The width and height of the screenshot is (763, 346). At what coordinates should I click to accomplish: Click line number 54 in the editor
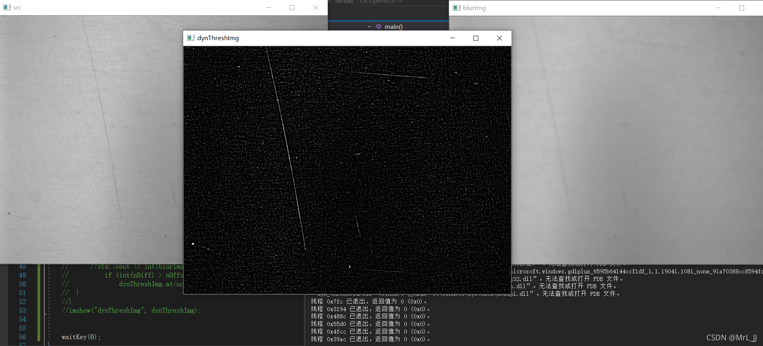point(22,320)
